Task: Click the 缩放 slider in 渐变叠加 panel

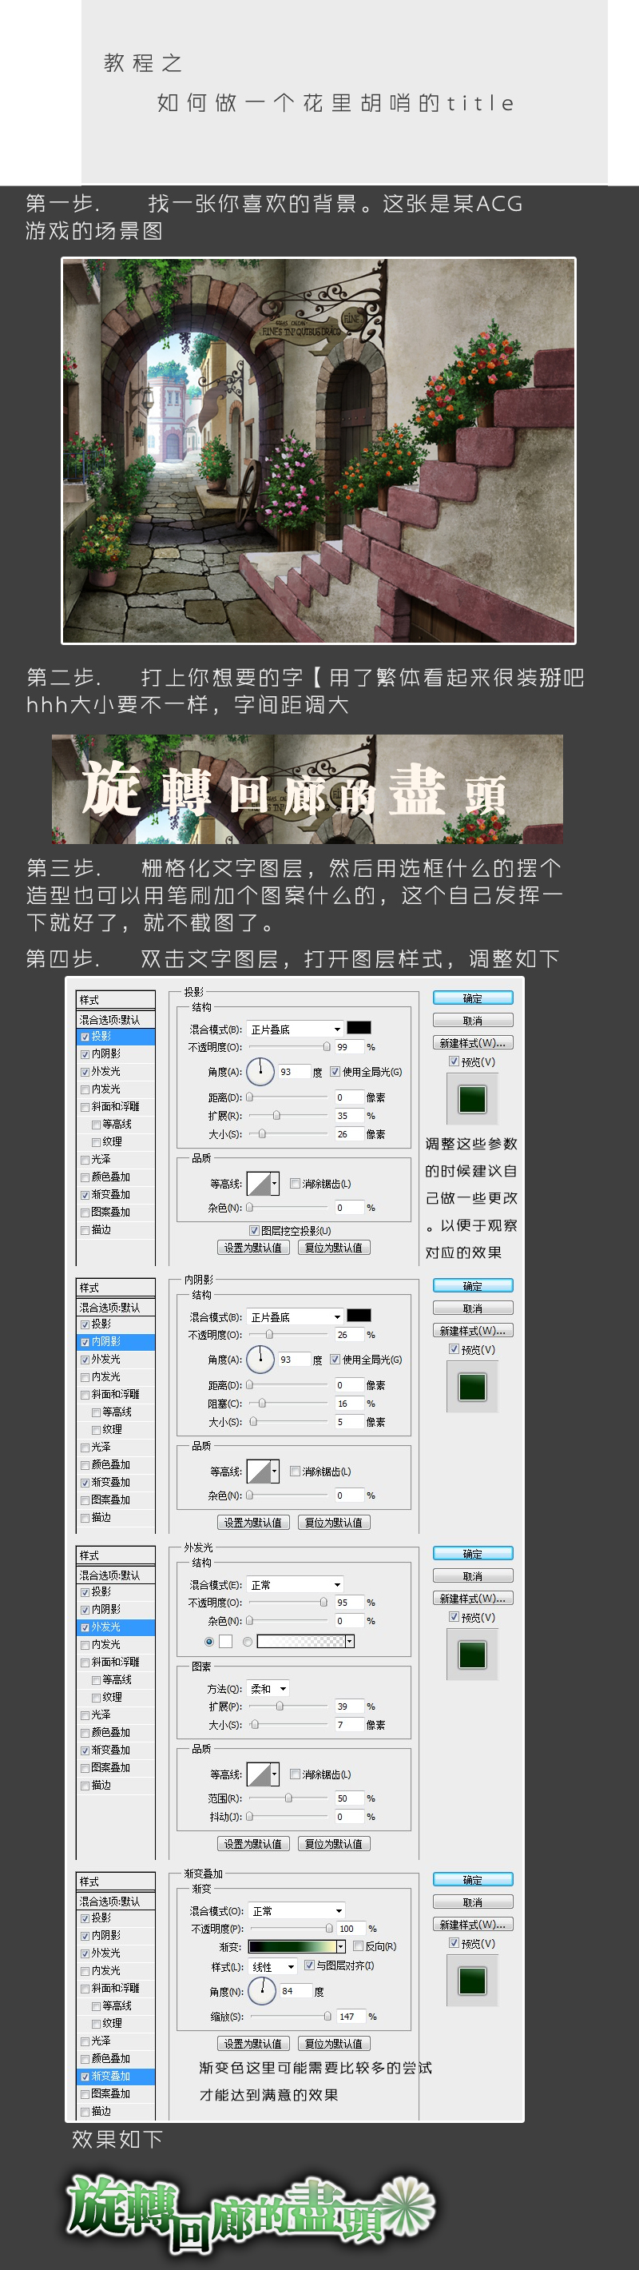Action: (291, 2016)
